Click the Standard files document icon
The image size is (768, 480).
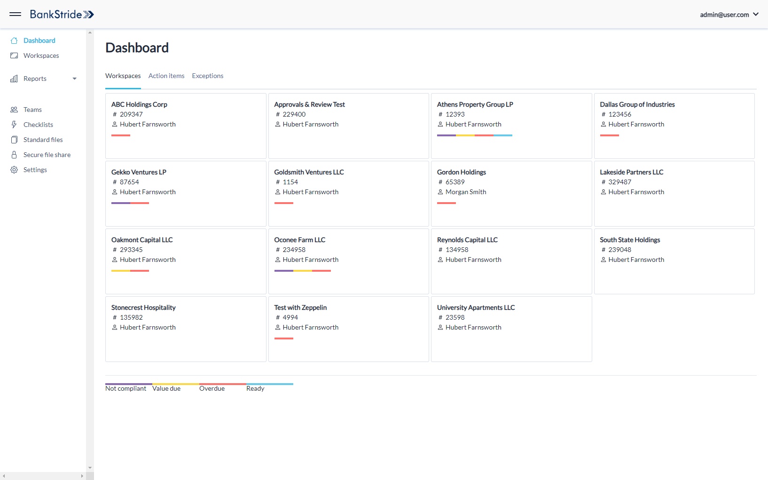14,140
